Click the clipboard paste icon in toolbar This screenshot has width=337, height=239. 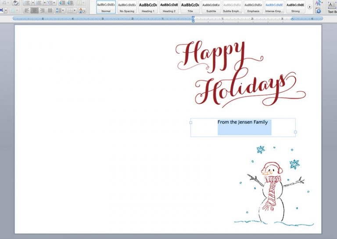15,3
